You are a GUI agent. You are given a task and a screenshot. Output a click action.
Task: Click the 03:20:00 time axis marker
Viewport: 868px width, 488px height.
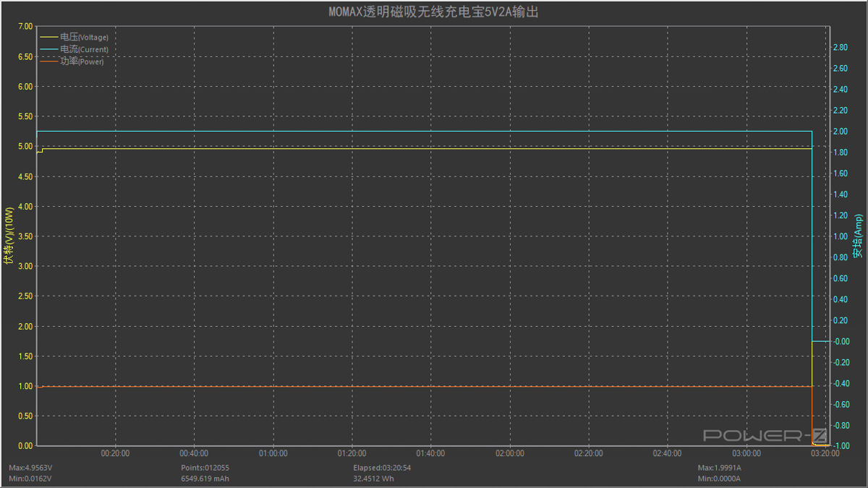click(x=825, y=454)
